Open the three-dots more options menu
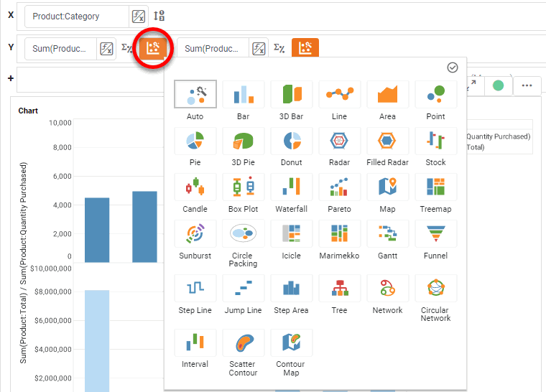 pyautogui.click(x=527, y=85)
